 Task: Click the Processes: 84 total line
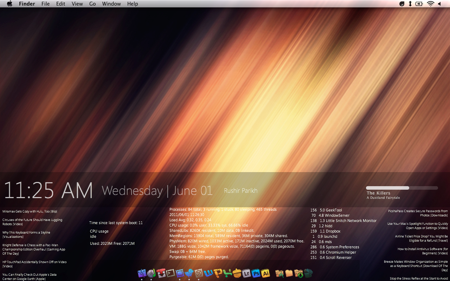223,209
